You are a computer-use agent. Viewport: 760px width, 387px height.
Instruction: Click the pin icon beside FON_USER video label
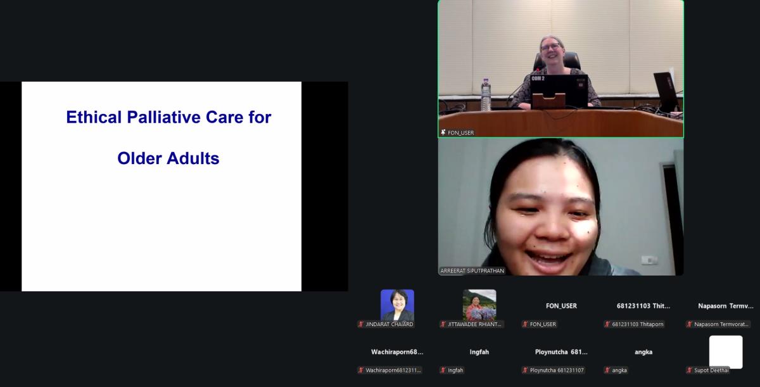[x=443, y=132]
